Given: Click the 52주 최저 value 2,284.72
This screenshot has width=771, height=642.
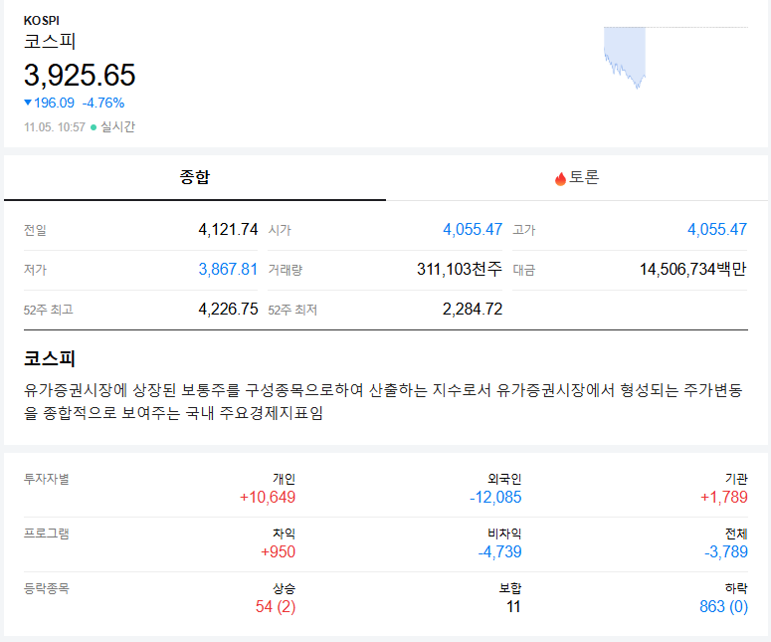Looking at the screenshot, I should (x=473, y=309).
